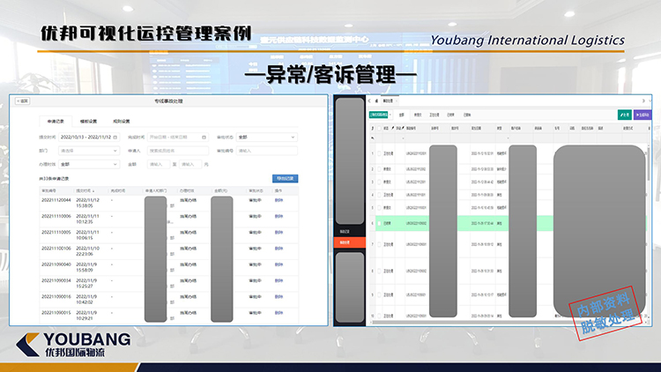
Task: Check the checkbox of highlighted green row 6
Action: [379, 223]
